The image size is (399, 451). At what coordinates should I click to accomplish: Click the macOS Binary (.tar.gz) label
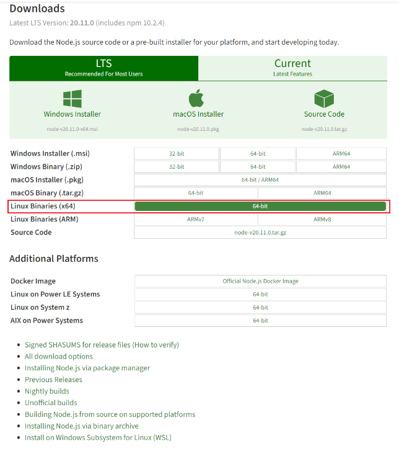coord(47,193)
